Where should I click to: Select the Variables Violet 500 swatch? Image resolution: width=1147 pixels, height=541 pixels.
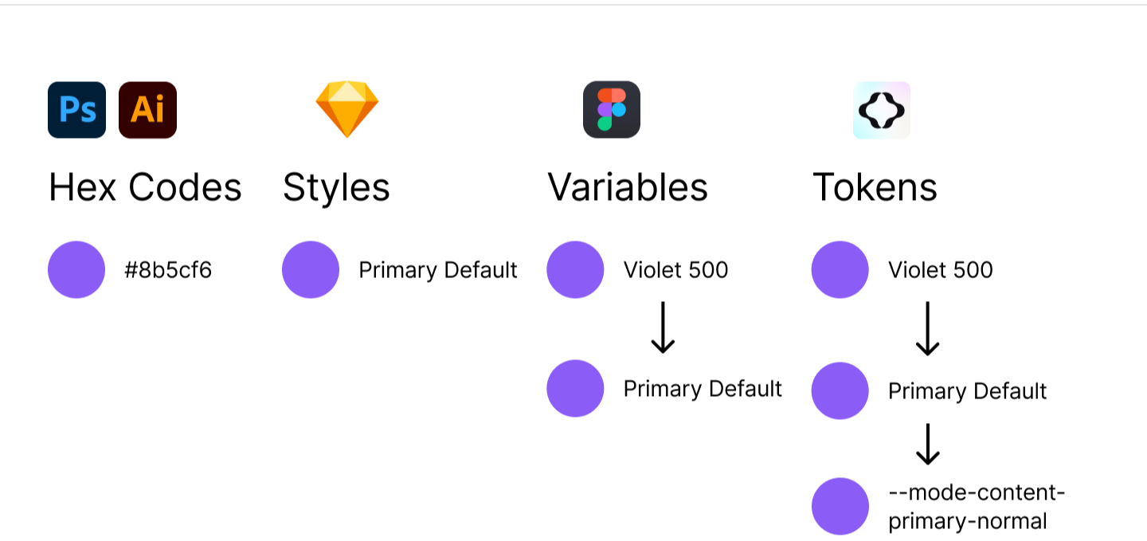point(575,269)
